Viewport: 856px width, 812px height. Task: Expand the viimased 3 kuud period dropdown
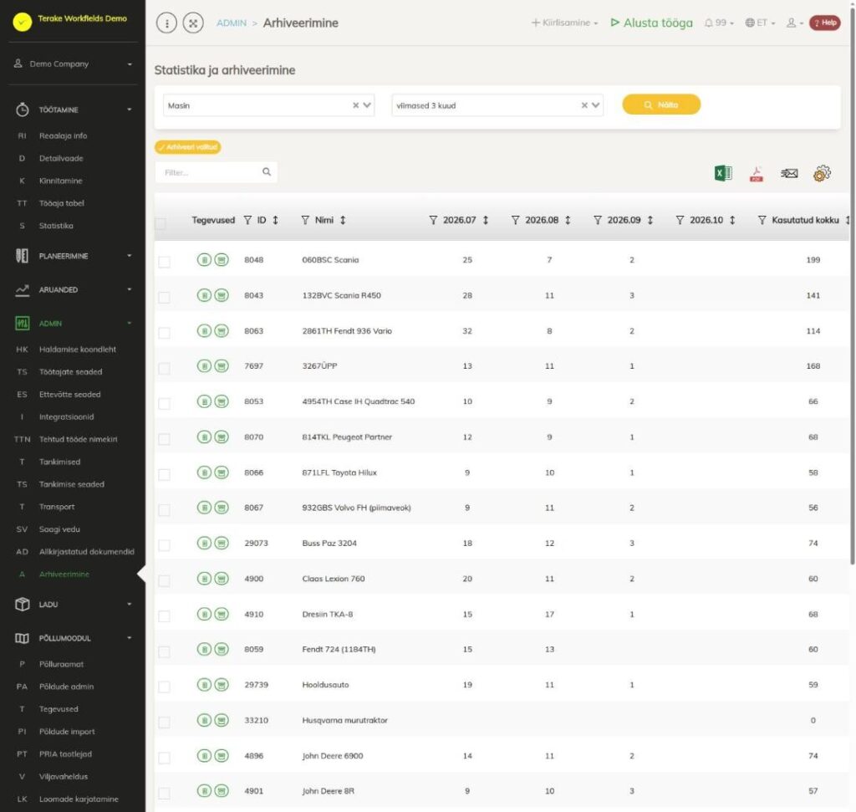497,105
